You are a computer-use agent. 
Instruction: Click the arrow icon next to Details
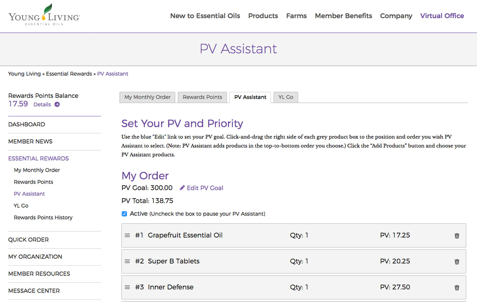tap(57, 104)
